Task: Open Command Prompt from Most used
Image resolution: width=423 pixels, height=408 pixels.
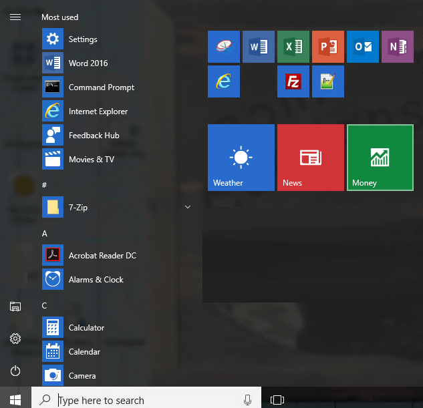Action: [x=101, y=87]
